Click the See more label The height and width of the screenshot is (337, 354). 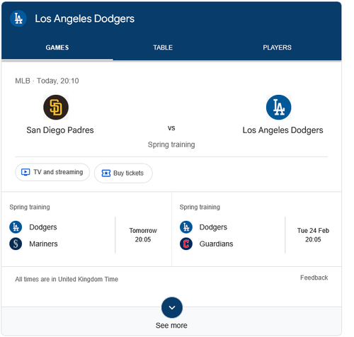click(x=171, y=326)
